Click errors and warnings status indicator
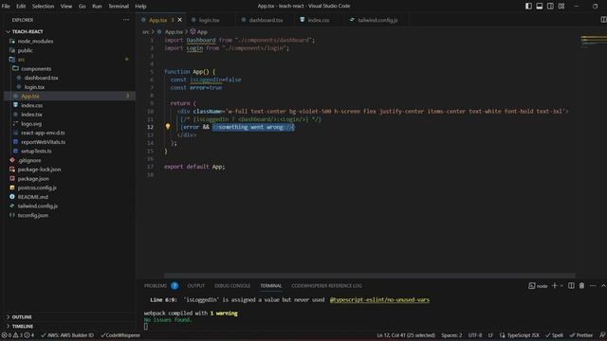The image size is (607, 341). [18, 335]
